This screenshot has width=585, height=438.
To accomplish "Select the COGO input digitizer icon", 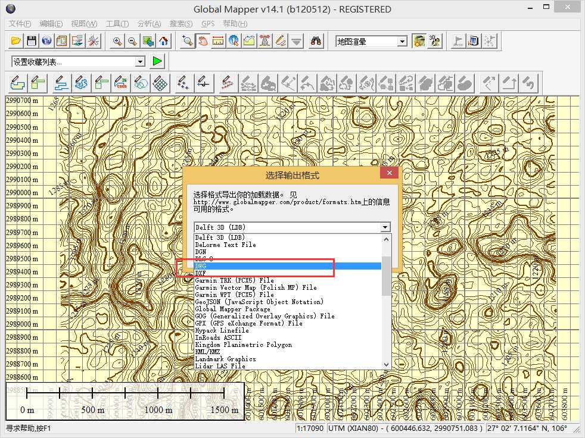I will 120,83.
